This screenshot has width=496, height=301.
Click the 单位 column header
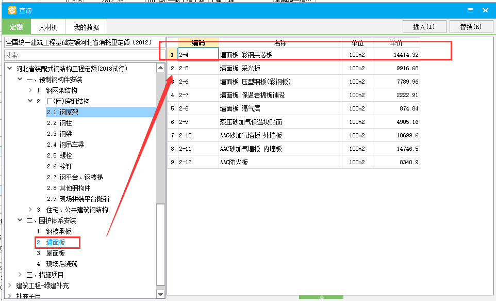(x=357, y=43)
